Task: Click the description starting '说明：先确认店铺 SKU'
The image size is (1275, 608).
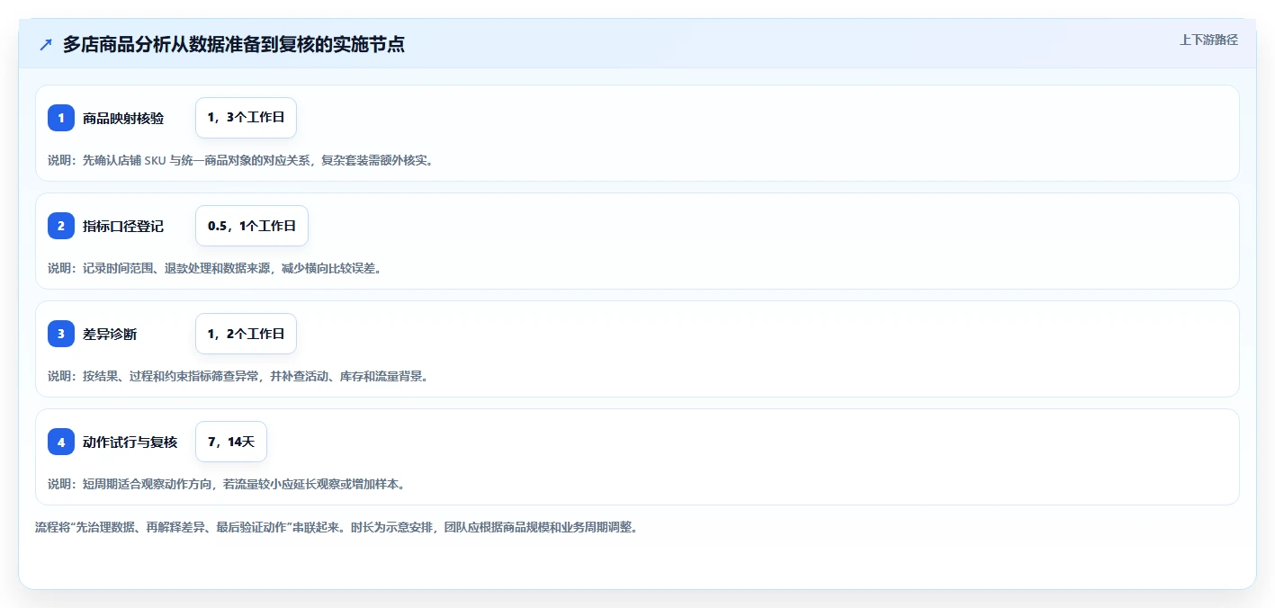Action: pyautogui.click(x=240, y=160)
